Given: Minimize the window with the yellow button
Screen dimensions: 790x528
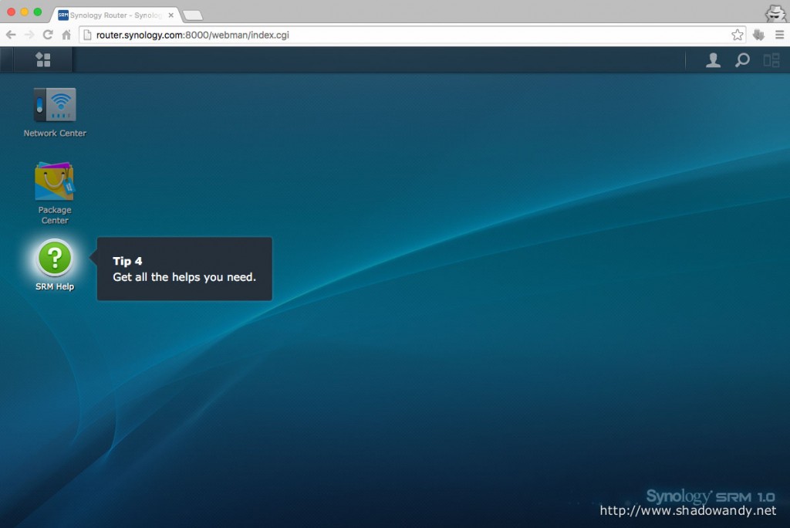Looking at the screenshot, I should [x=24, y=12].
